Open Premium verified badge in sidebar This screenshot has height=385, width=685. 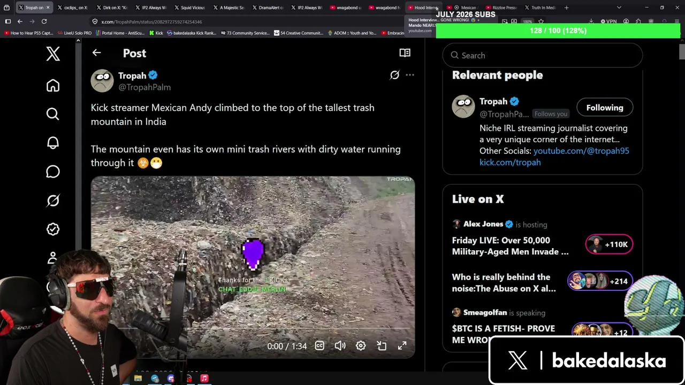53,229
